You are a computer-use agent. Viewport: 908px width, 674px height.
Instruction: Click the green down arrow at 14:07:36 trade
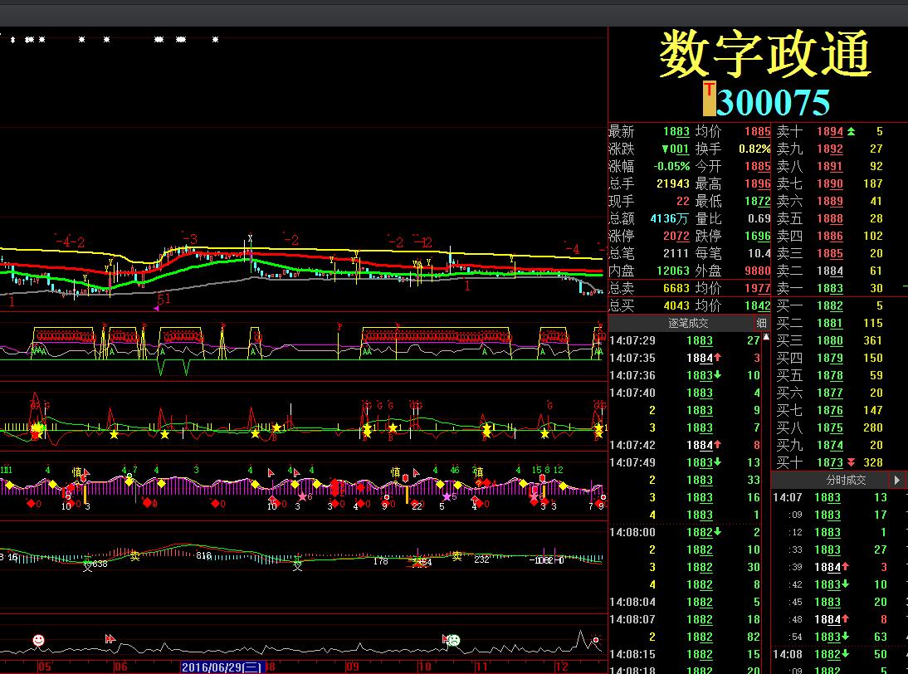(x=717, y=374)
